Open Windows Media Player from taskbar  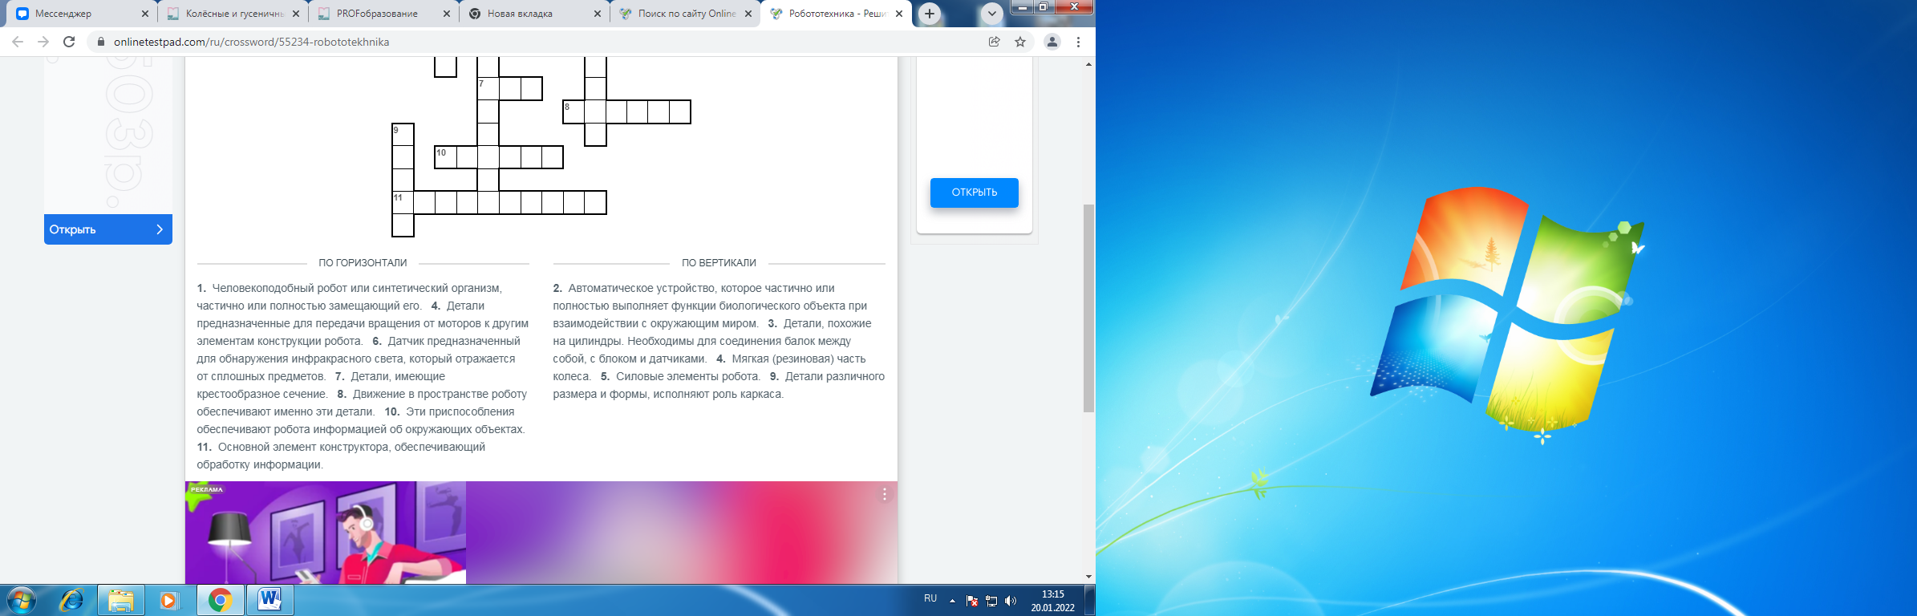click(169, 600)
